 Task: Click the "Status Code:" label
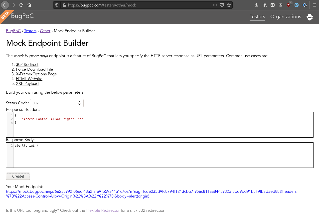pos(17,103)
